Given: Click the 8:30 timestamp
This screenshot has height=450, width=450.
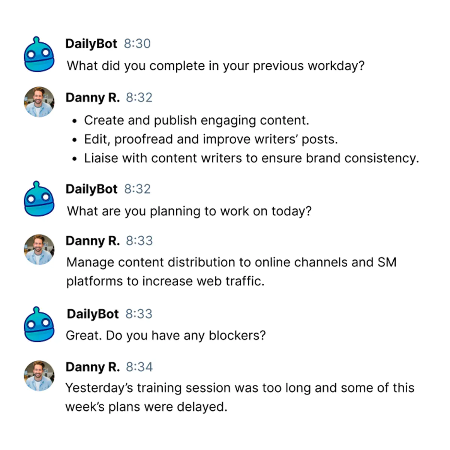Looking at the screenshot, I should pyautogui.click(x=137, y=44).
